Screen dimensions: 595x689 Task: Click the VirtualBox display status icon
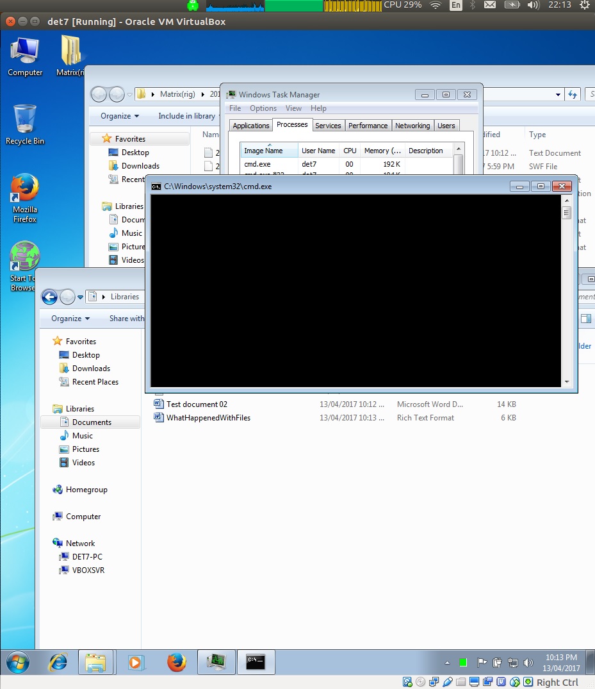coord(474,682)
